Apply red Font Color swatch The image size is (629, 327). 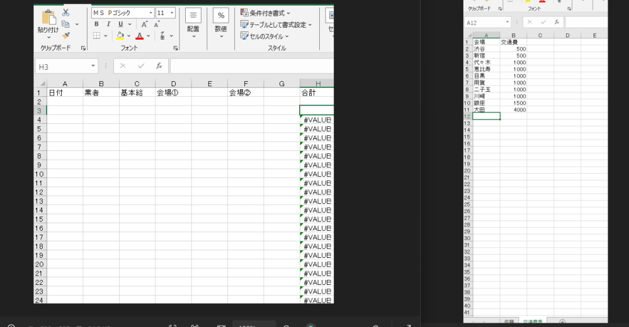click(x=140, y=36)
